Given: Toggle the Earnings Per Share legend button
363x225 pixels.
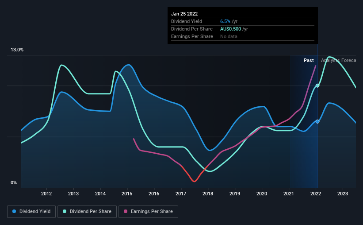Looking at the screenshot, I should [148, 212].
